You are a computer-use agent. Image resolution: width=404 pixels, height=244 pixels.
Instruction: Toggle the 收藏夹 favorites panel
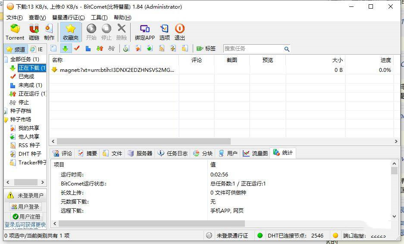(x=71, y=32)
